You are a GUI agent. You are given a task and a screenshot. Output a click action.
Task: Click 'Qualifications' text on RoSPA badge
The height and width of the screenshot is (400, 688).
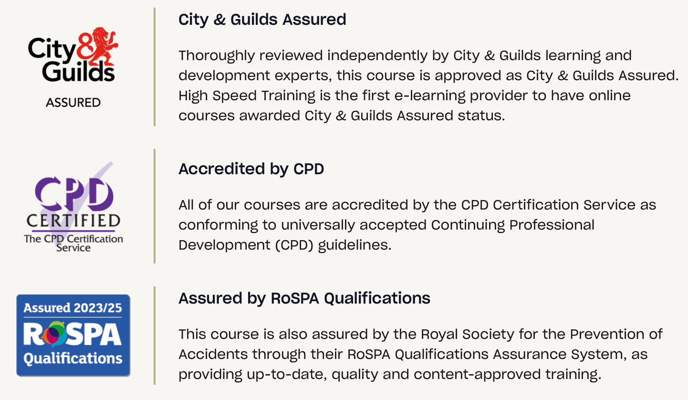coord(73,358)
